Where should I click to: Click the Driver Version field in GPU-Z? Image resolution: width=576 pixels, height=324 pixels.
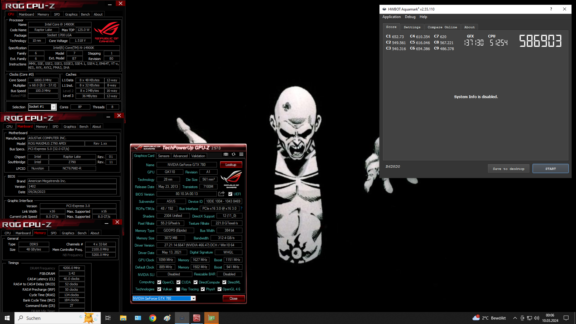point(199,245)
